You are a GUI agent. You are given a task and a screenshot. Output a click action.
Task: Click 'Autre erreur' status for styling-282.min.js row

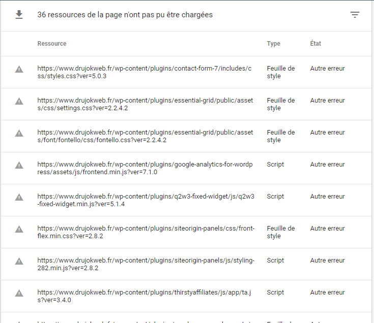[x=327, y=261]
